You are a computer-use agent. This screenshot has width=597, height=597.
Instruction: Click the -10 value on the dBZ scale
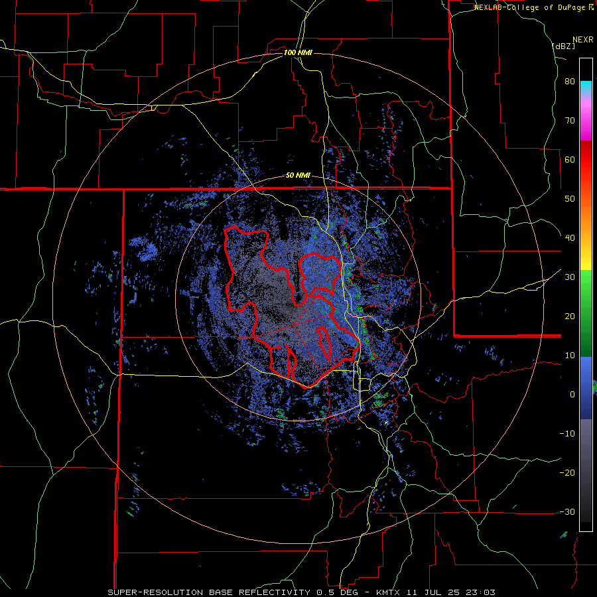pyautogui.click(x=567, y=433)
